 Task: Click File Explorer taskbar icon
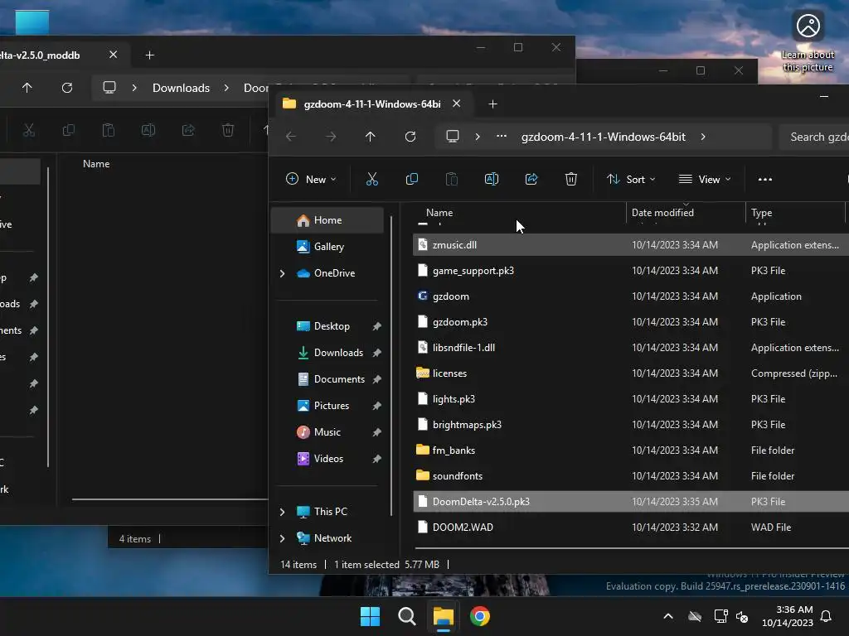click(x=443, y=616)
